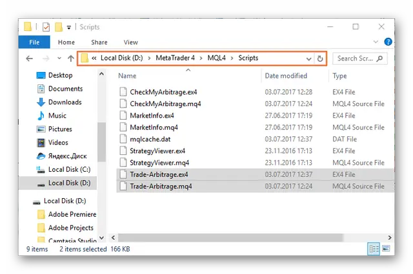
Task: Switch to Details view icon
Action: pos(374,249)
